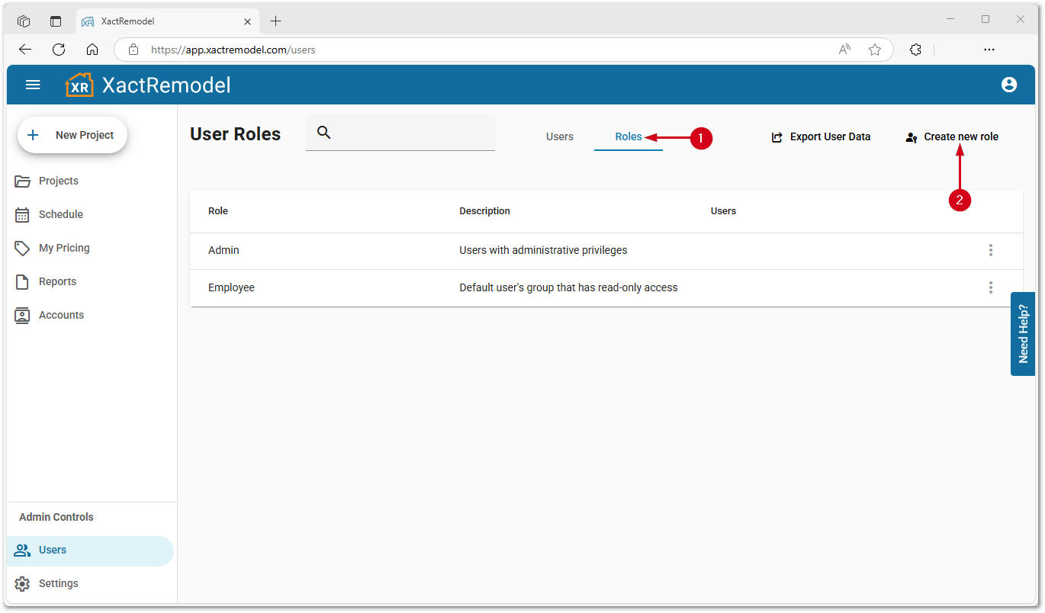Open the hamburger navigation menu
The image size is (1045, 613).
pos(33,85)
